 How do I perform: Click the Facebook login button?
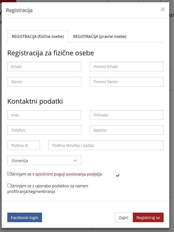pos(25,217)
